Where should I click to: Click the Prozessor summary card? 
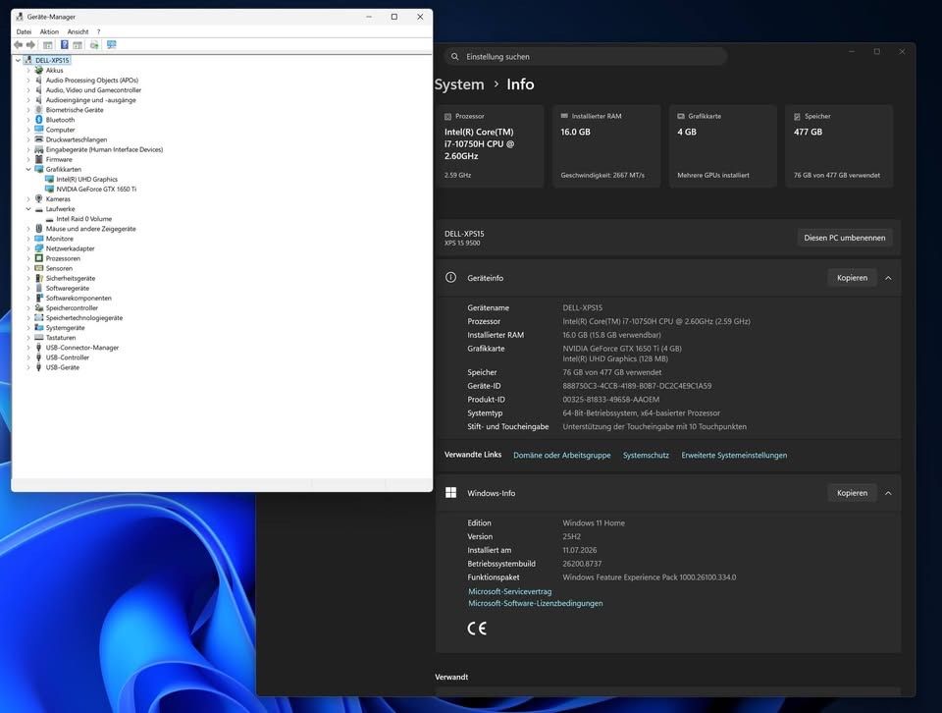pos(491,146)
